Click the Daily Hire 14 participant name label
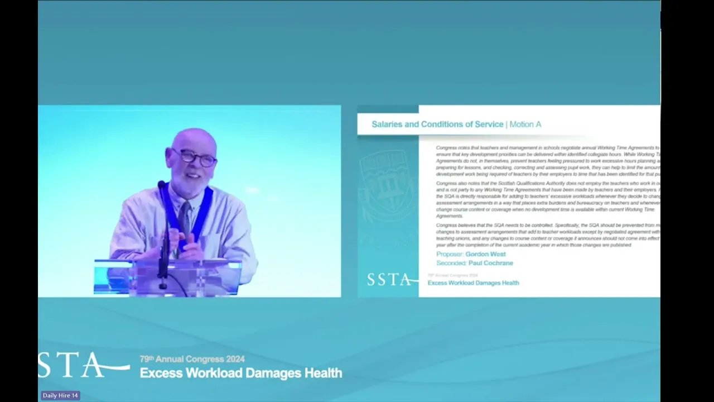 60,395
